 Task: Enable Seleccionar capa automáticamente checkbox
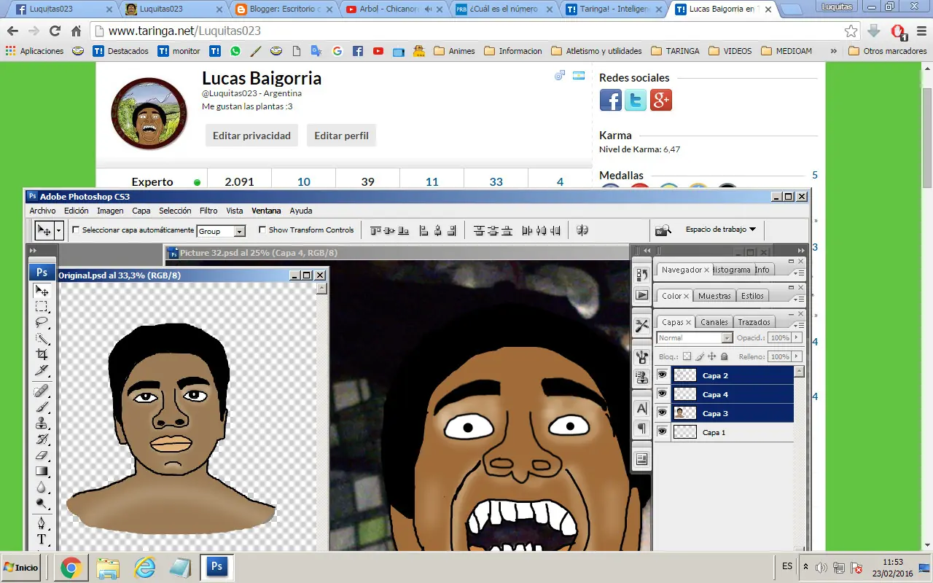pyautogui.click(x=76, y=230)
